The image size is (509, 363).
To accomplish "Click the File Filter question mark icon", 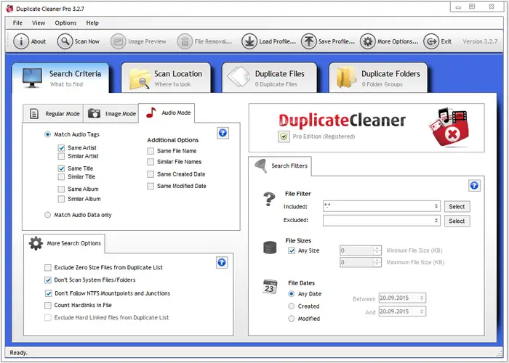I will (x=269, y=199).
